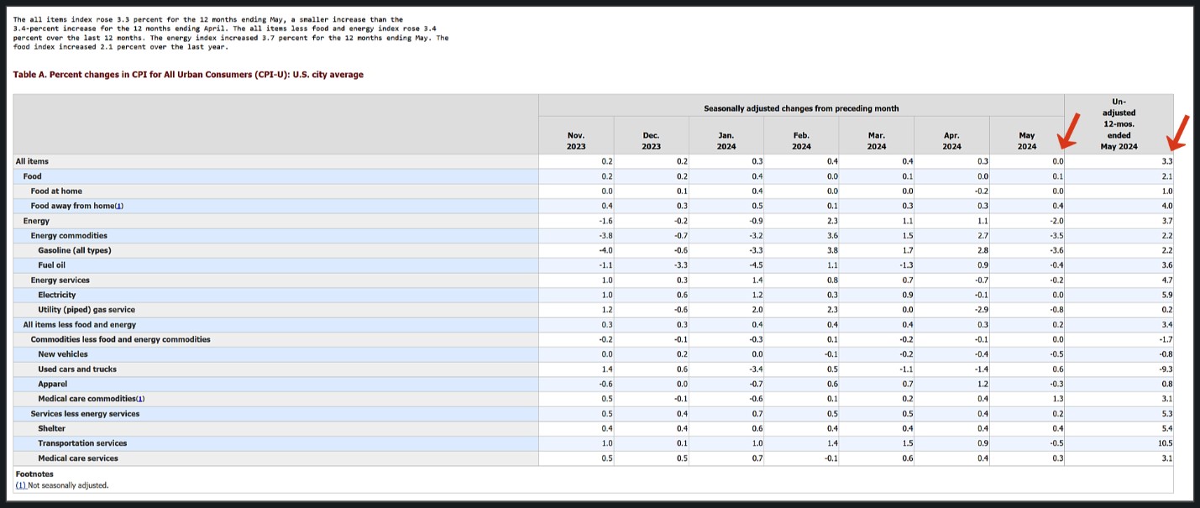
Task: Click the Fuel oil row label
Action: point(52,265)
